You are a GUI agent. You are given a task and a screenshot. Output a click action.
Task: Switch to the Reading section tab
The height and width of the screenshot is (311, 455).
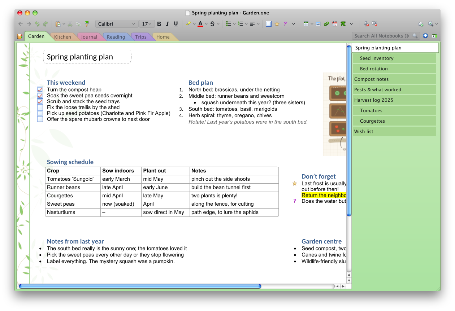116,37
